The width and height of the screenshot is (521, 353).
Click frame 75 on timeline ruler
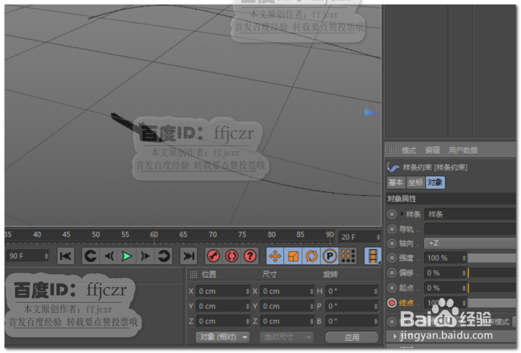pyautogui.click(x=242, y=234)
